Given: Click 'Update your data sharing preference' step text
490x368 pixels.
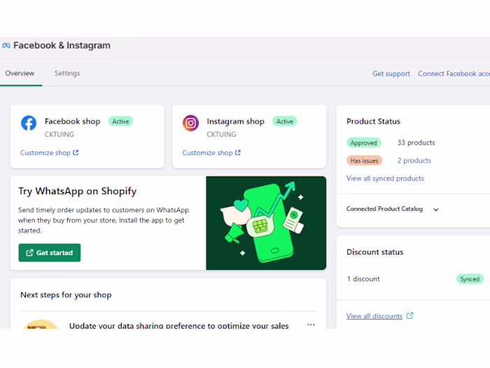Looking at the screenshot, I should (178, 325).
